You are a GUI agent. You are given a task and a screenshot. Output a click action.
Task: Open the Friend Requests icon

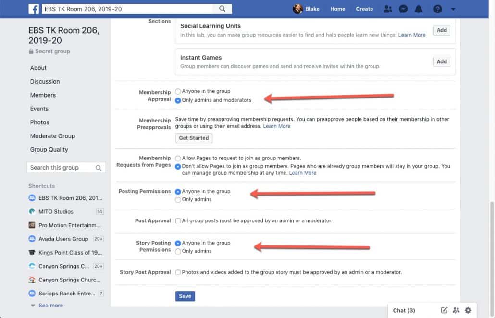pos(388,9)
